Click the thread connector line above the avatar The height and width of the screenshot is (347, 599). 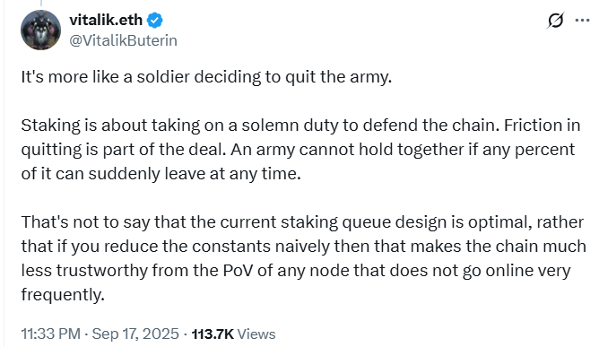(41, 3)
